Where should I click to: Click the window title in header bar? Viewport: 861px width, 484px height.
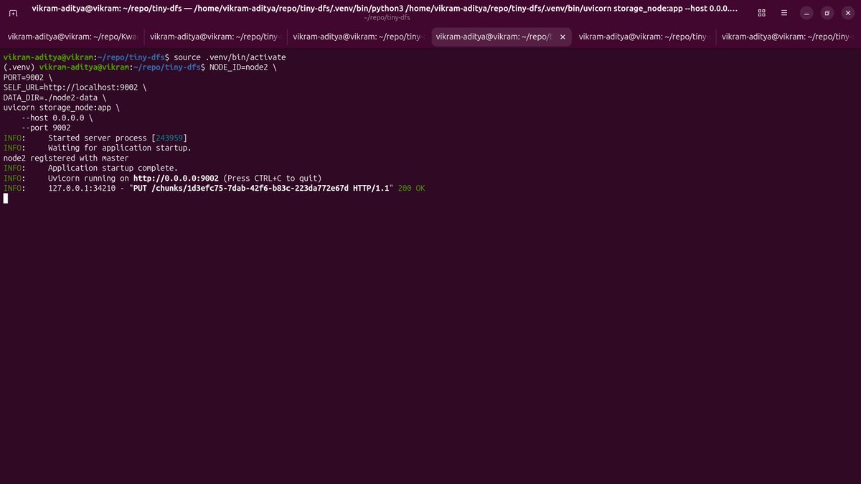pos(384,9)
